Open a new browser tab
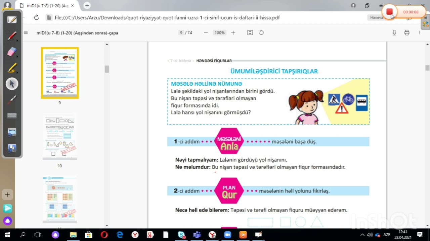 (87, 5)
